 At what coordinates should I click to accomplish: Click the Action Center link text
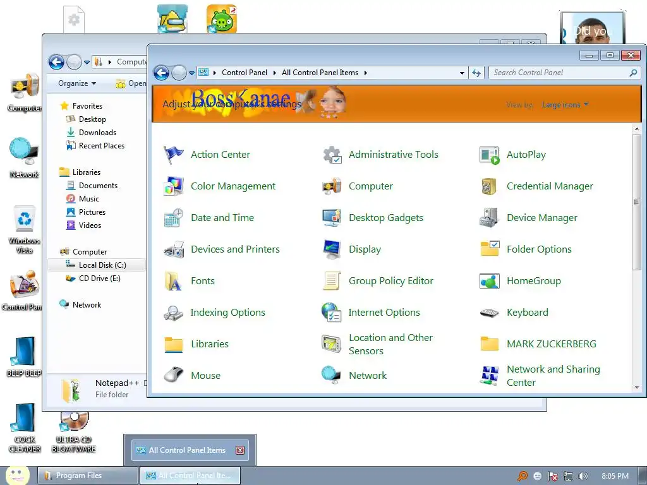(221, 155)
